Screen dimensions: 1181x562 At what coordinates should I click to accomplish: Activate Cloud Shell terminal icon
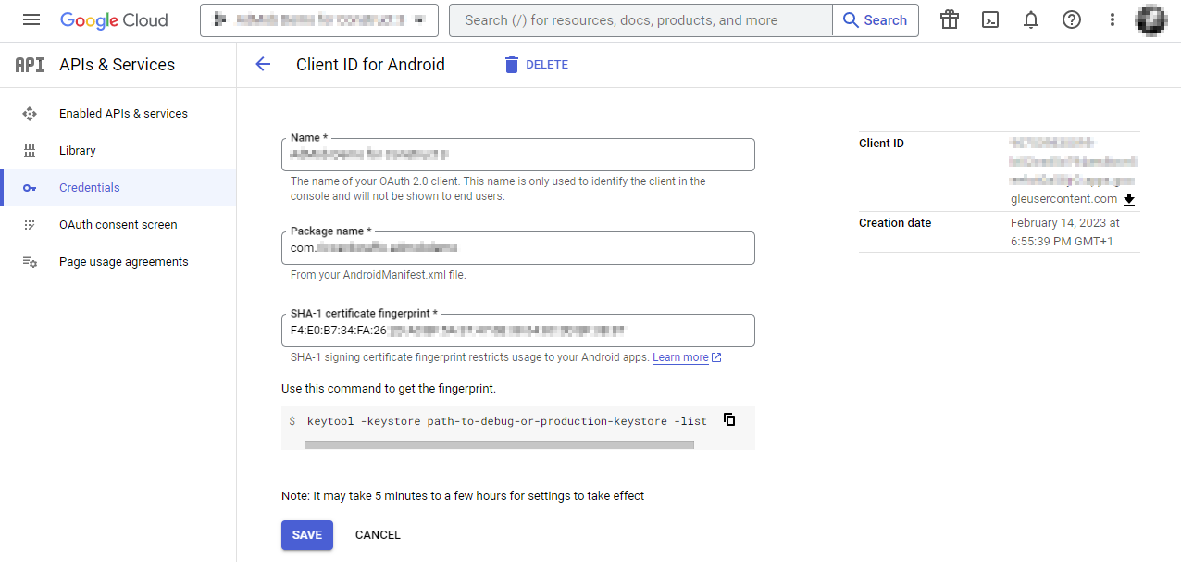tap(990, 20)
